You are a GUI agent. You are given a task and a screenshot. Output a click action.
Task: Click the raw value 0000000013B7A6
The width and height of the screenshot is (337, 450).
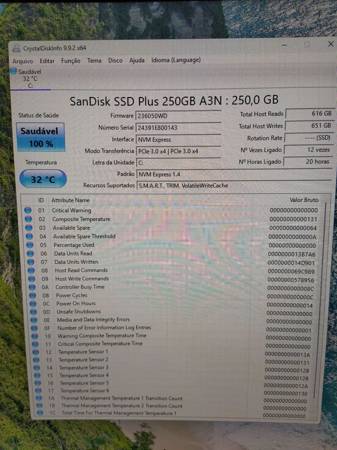291,254
